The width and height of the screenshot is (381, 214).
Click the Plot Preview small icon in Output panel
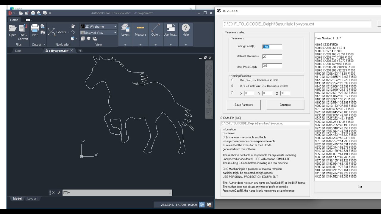43,32
